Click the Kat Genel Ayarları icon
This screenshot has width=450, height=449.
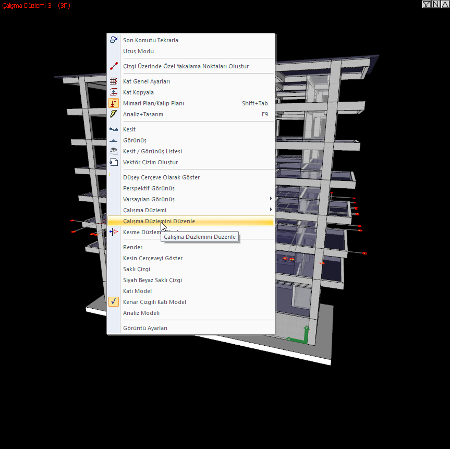[114, 81]
